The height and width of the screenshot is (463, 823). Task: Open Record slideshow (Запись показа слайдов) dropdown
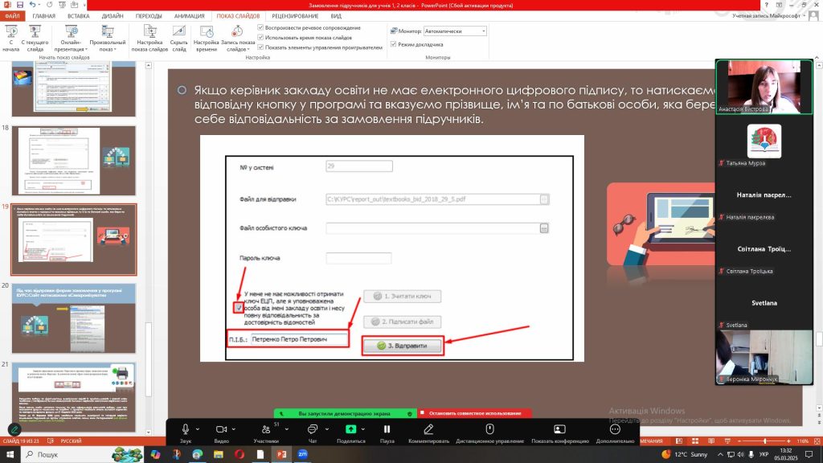pos(237,39)
